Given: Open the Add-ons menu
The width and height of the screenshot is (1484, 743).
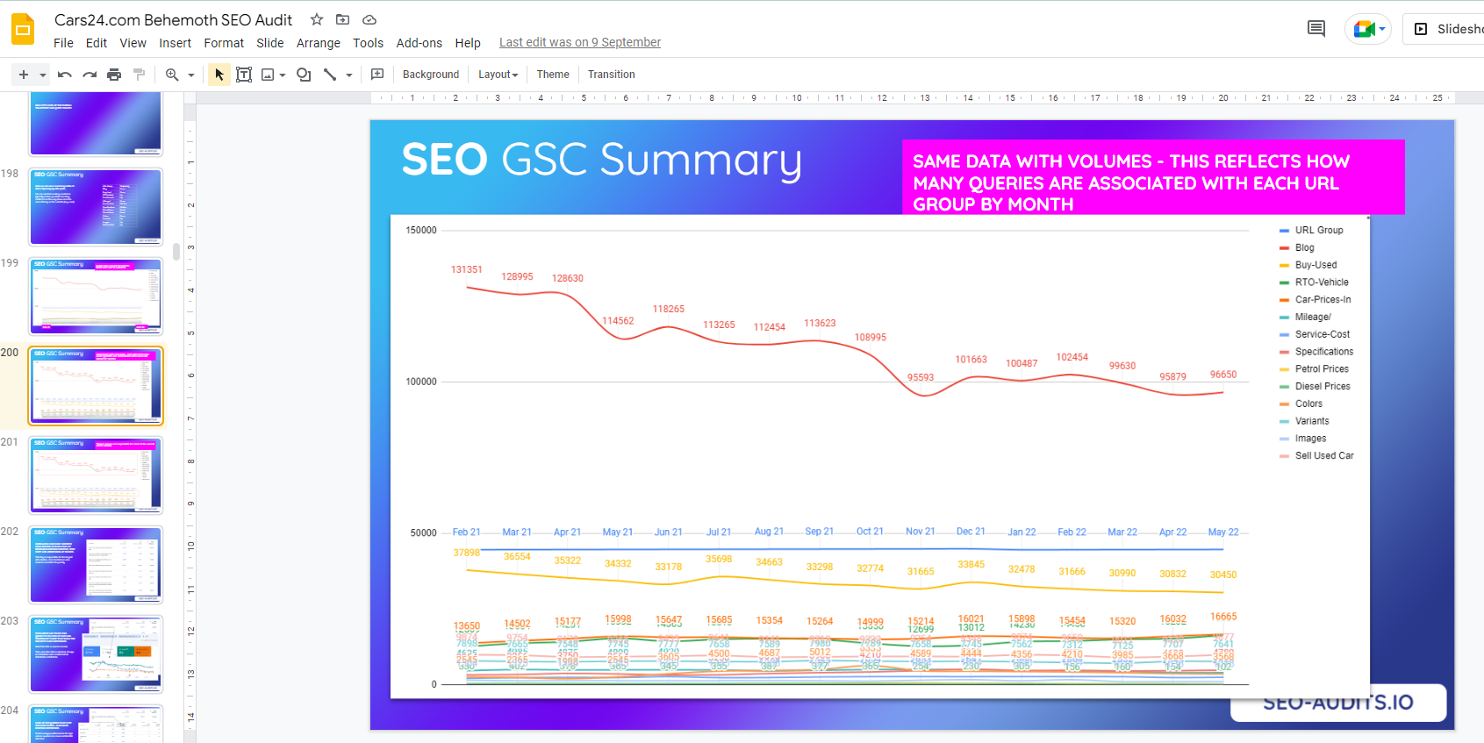Looking at the screenshot, I should pyautogui.click(x=419, y=43).
